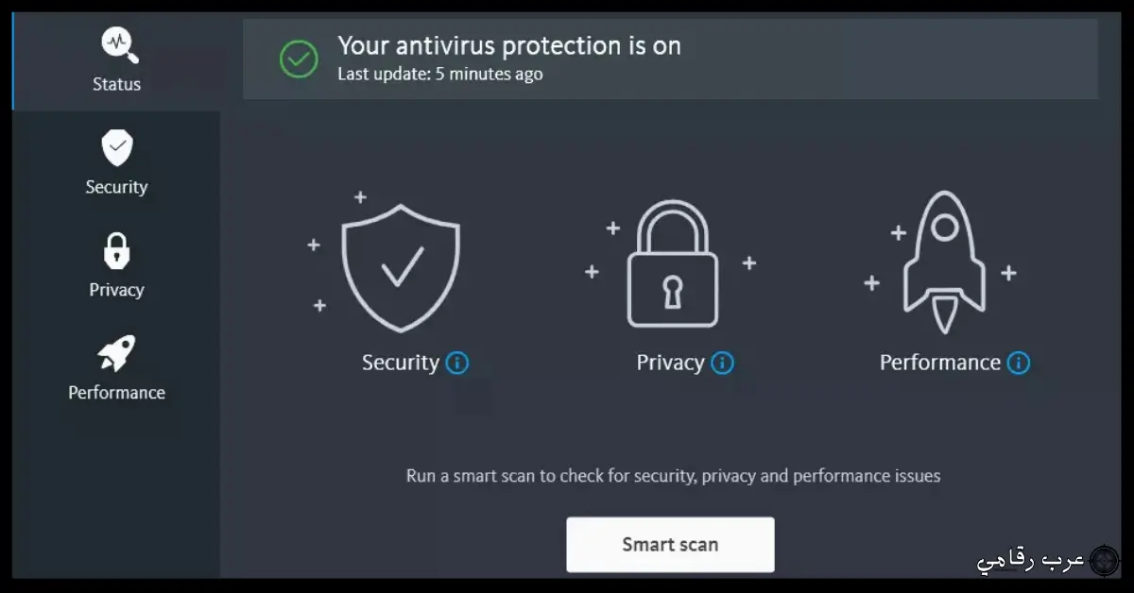Viewport: 1134px width, 593px height.
Task: Open the Security tab label in sidebar
Action: click(117, 187)
